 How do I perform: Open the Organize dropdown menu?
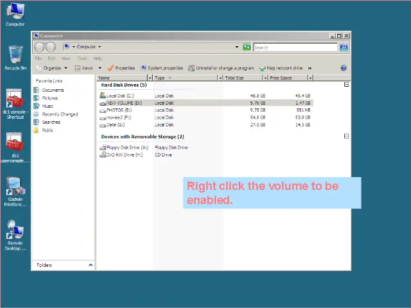coord(52,68)
